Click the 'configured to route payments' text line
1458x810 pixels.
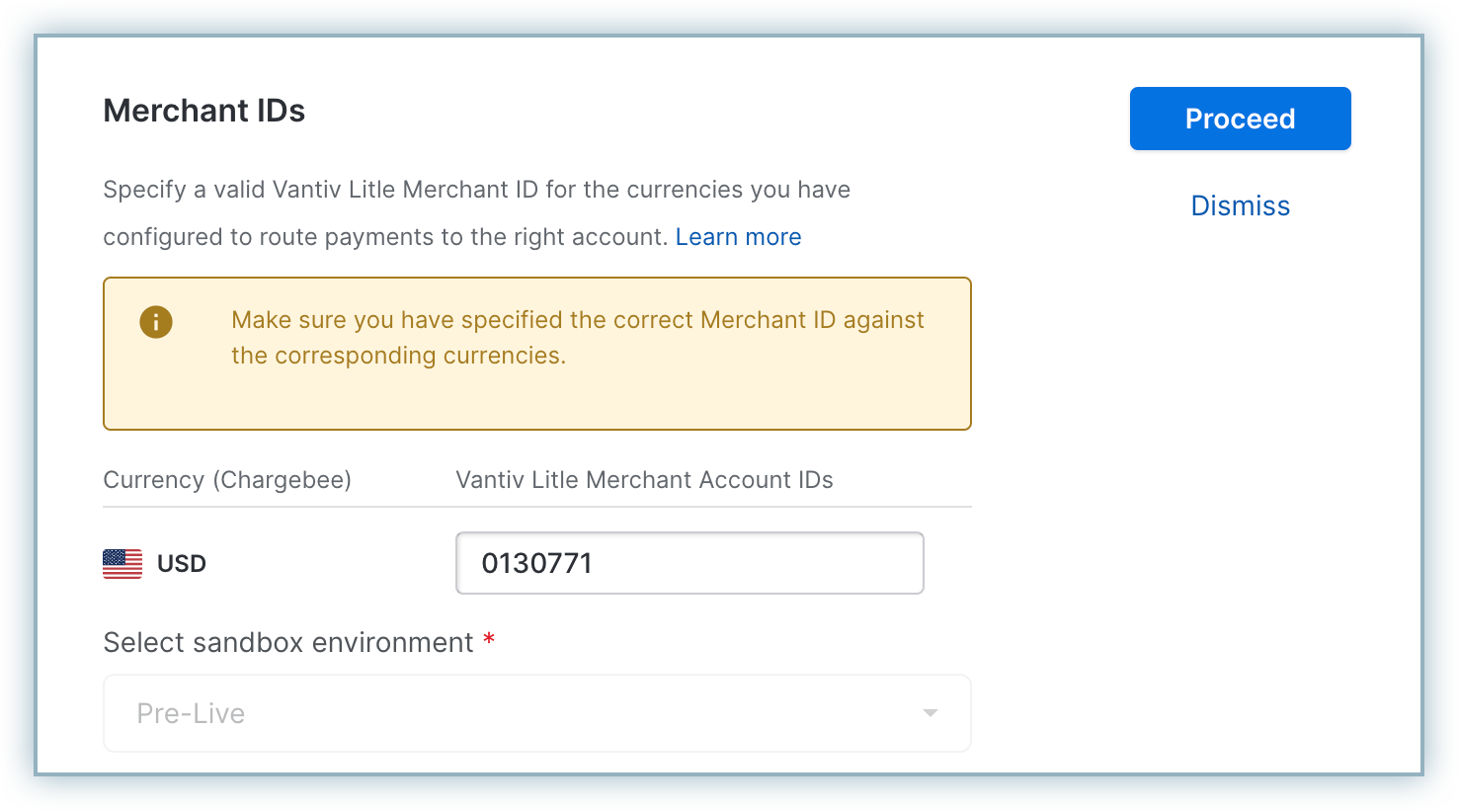point(385,237)
